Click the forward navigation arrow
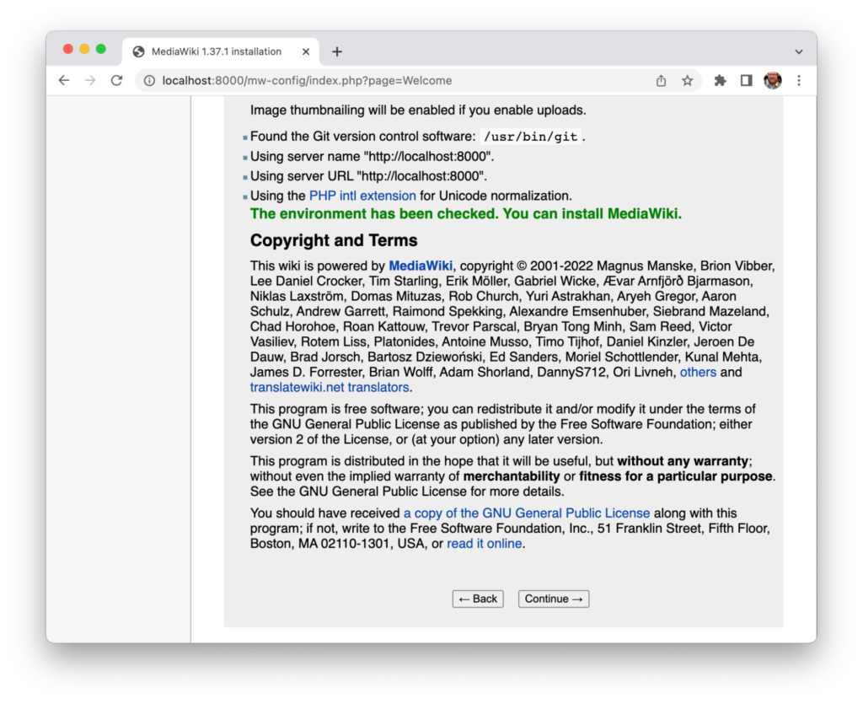Image resolution: width=863 pixels, height=704 pixels. 90,80
